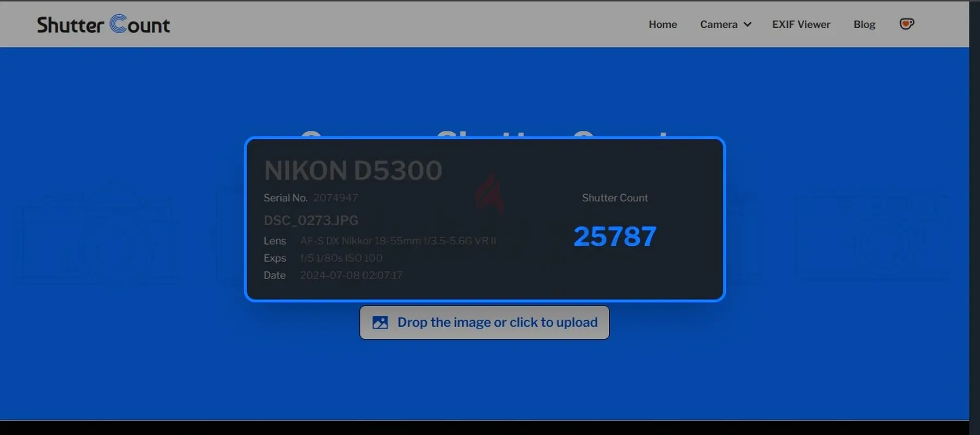
Task: Select serial number 2074947
Action: [x=335, y=198]
